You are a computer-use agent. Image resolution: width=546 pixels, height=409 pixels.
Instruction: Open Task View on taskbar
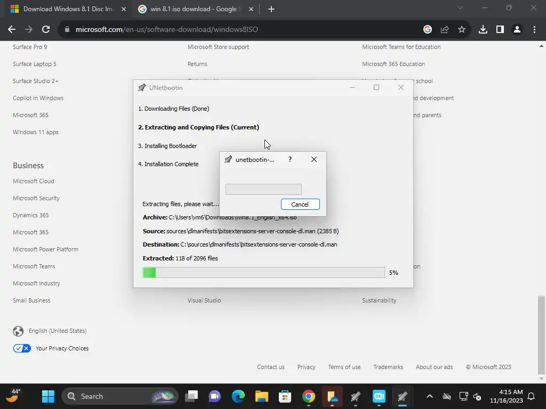(191, 396)
